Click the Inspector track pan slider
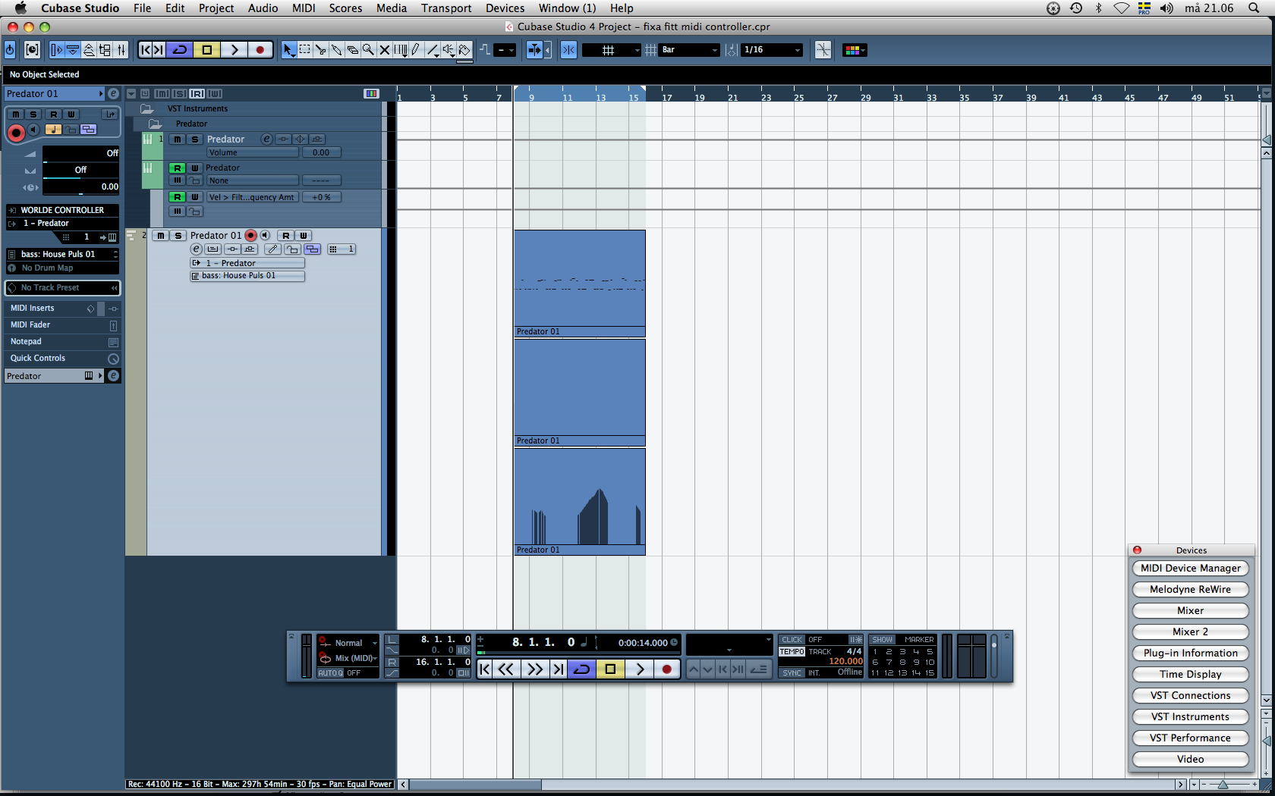This screenshot has height=796, width=1275. (x=80, y=170)
